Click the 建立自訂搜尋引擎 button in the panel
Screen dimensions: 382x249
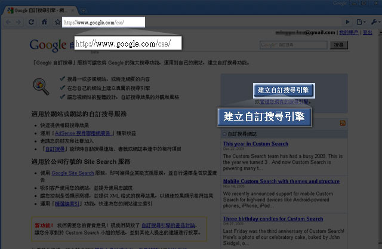pyautogui.click(x=284, y=90)
